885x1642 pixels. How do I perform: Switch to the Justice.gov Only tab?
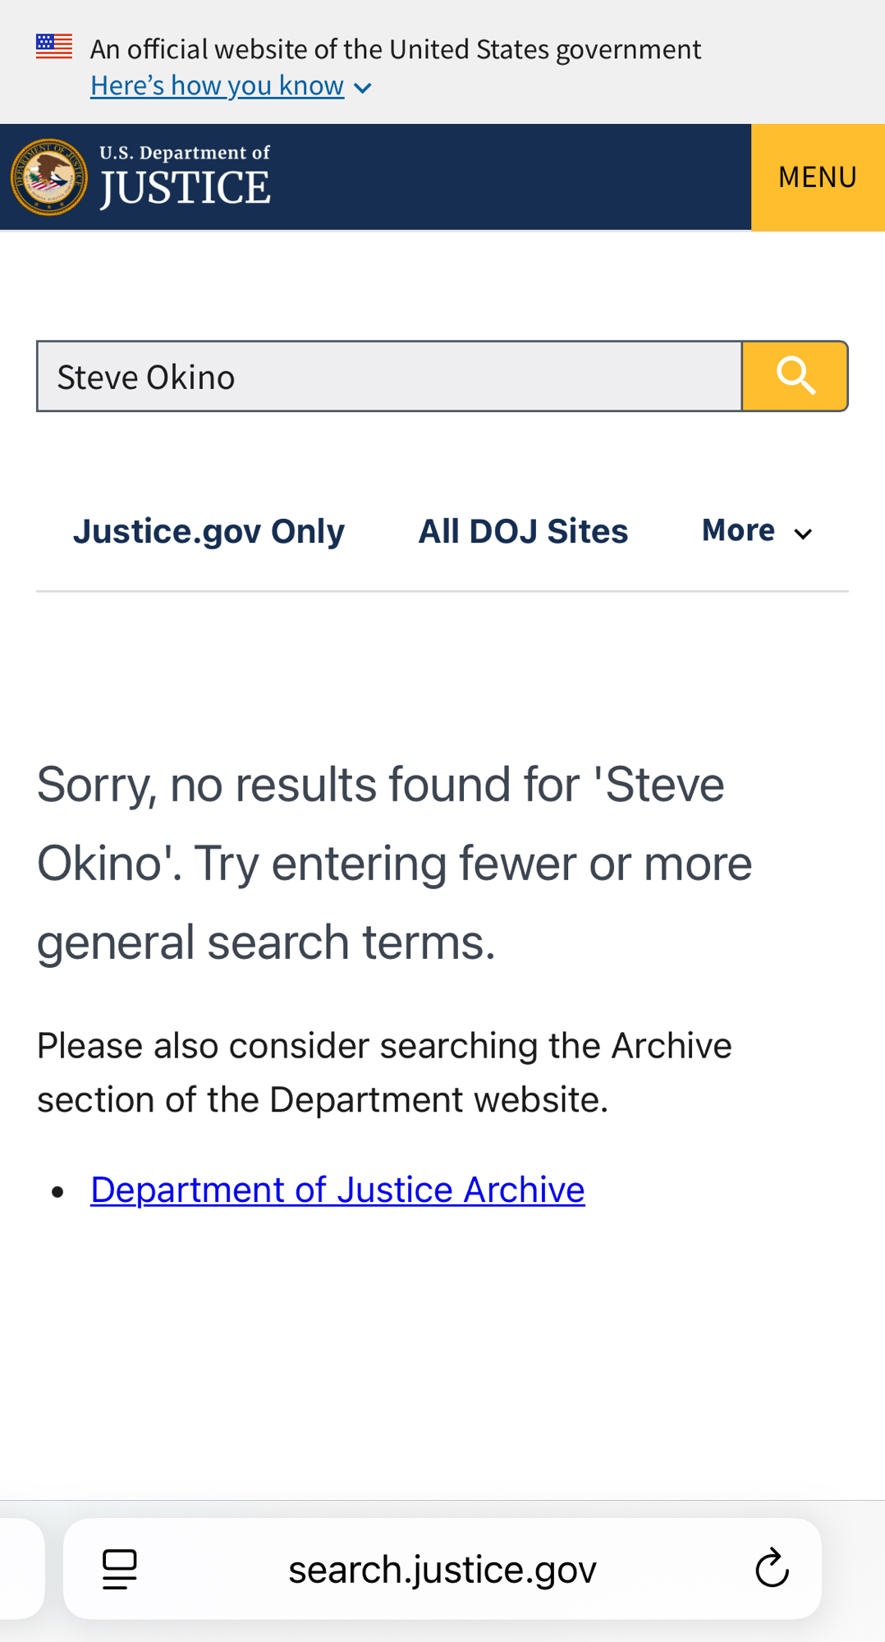point(209,531)
